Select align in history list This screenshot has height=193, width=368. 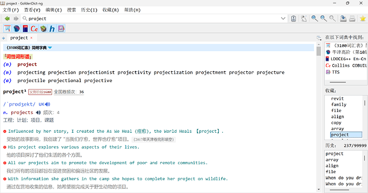[x=332, y=166]
